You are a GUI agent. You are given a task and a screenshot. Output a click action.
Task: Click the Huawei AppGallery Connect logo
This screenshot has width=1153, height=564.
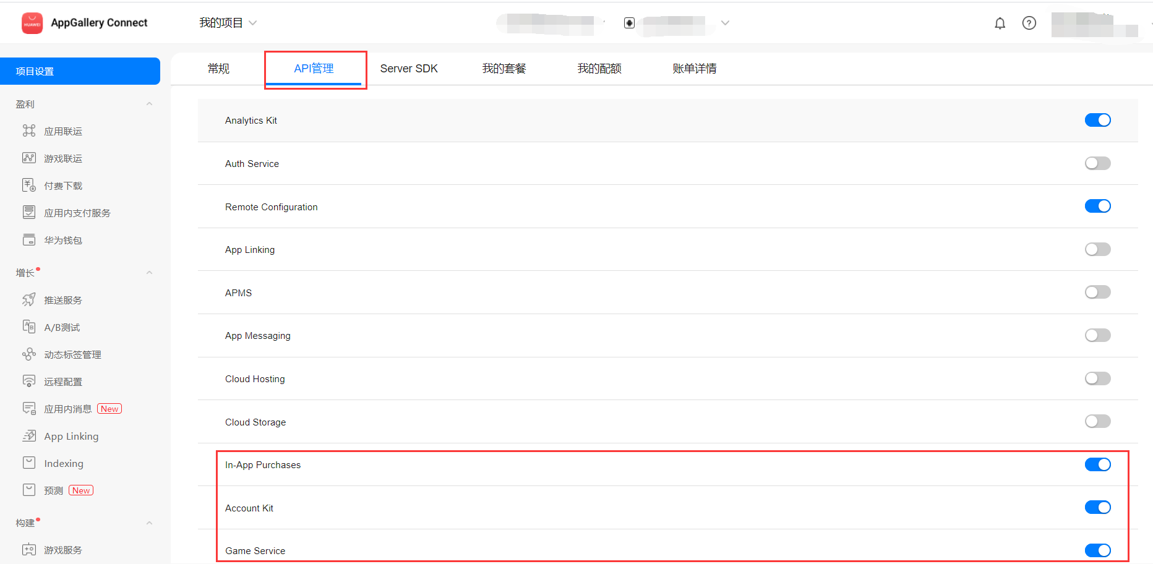(x=32, y=23)
